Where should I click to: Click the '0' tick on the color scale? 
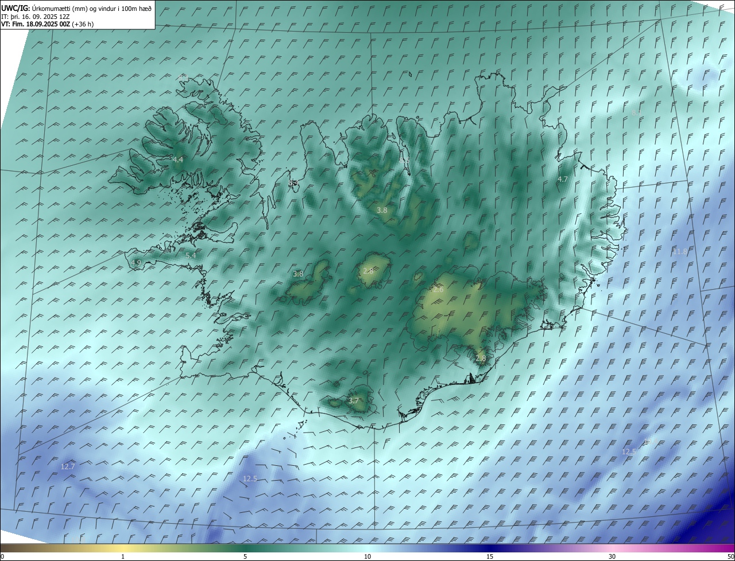[2, 557]
